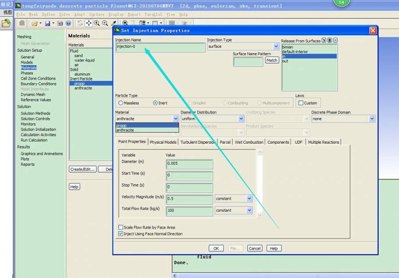Click the grayed stop toolbar icon at left
Viewport: 399px width, 278px height.
tap(22, 23)
